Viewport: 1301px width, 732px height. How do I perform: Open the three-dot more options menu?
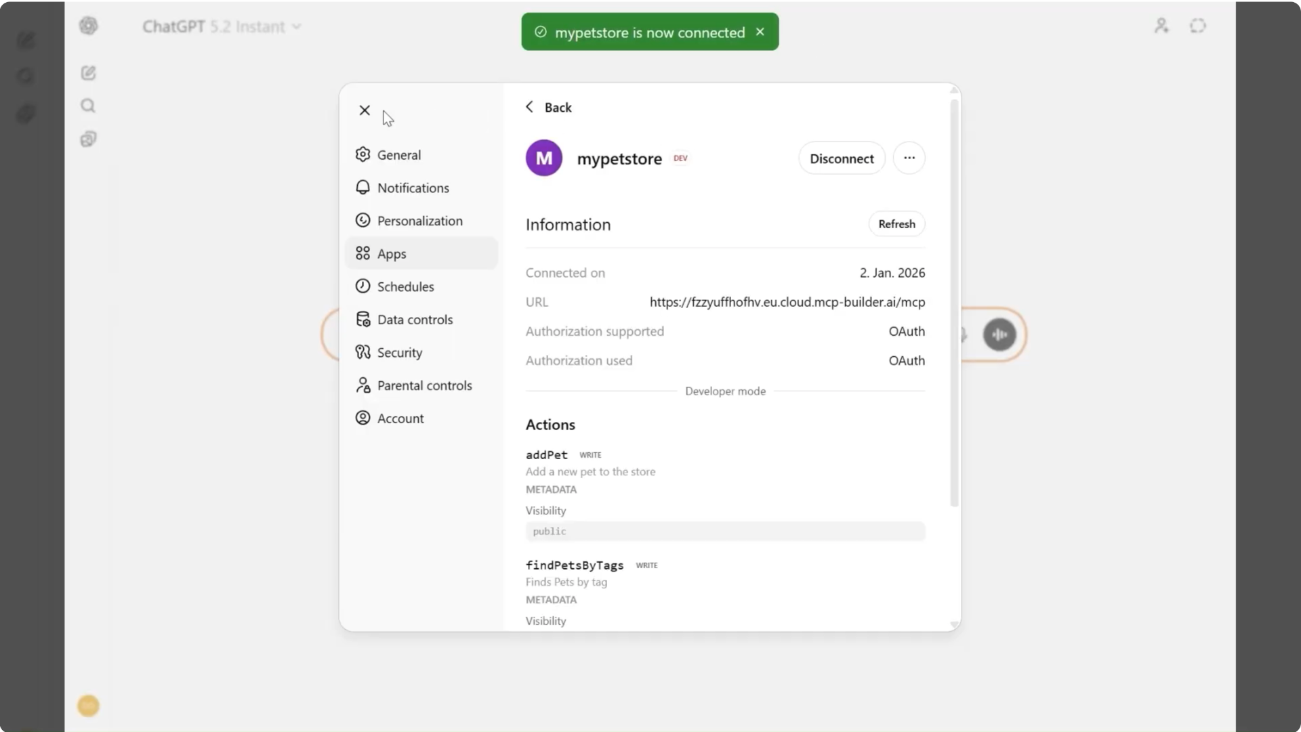(x=909, y=158)
